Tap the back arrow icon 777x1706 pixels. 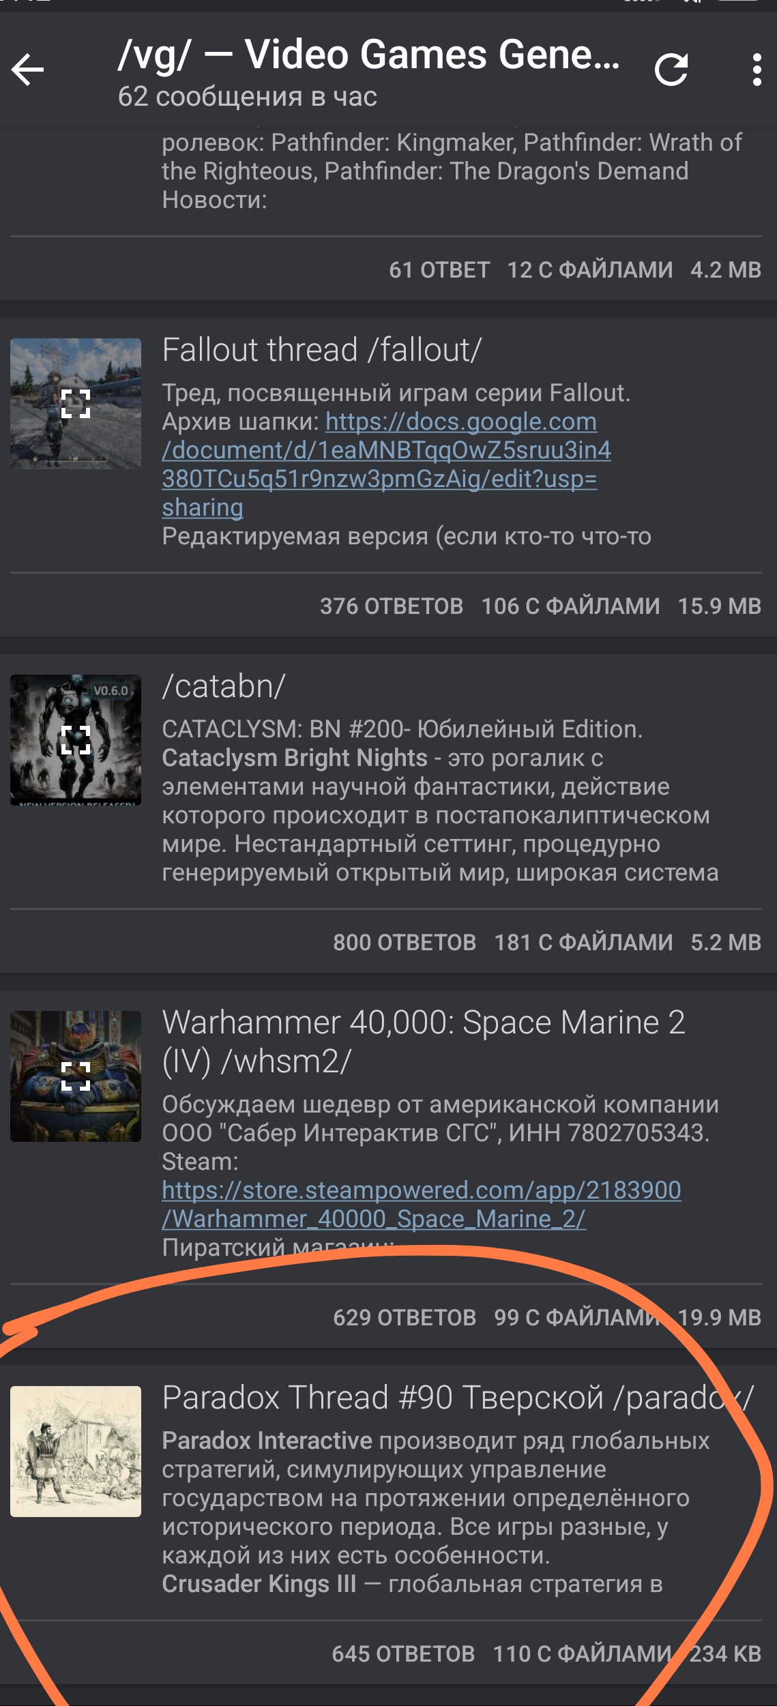point(28,70)
